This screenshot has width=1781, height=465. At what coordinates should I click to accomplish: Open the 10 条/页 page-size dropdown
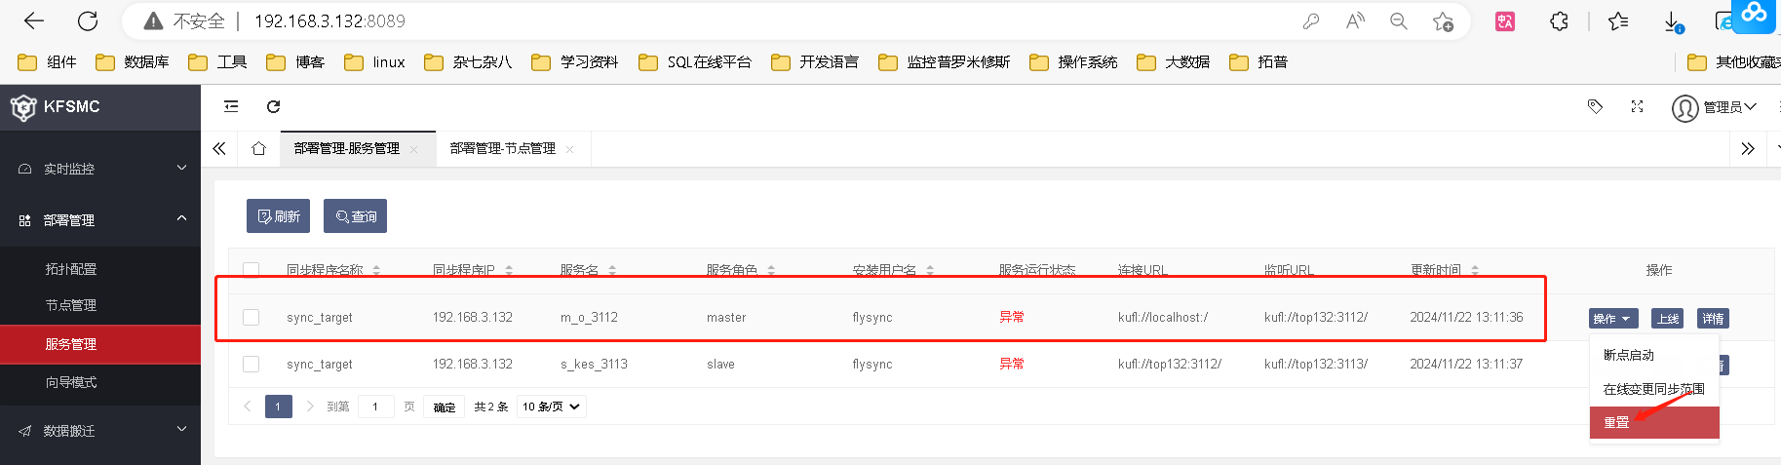[552, 407]
